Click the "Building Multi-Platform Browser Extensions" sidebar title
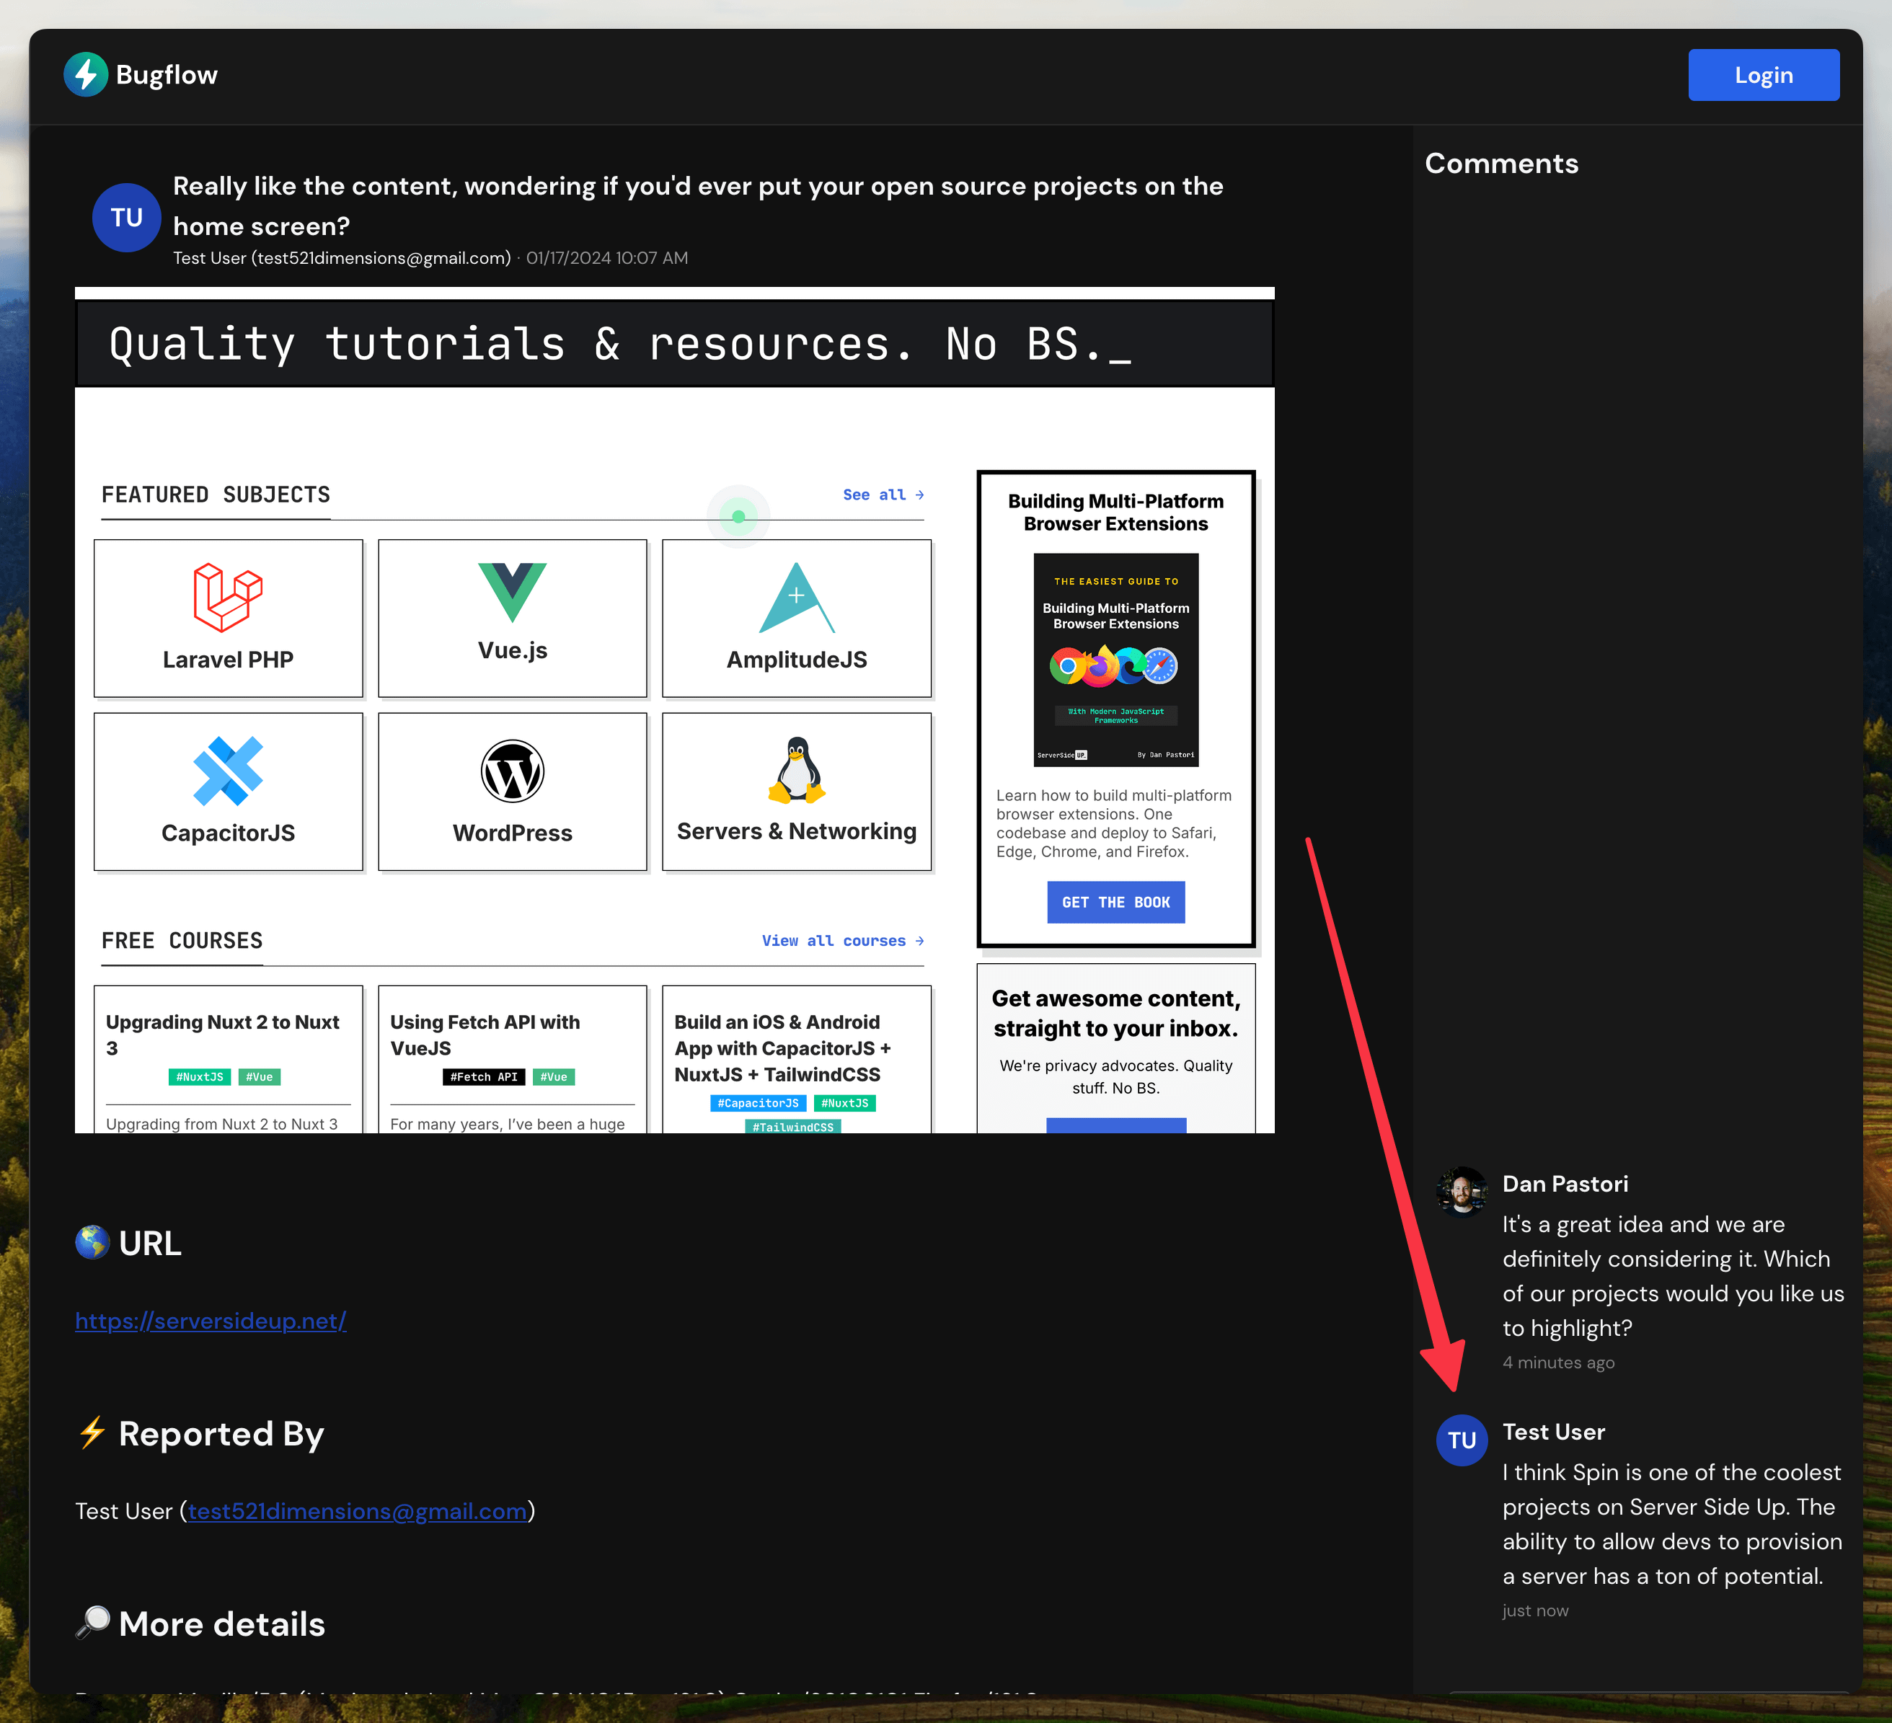This screenshot has height=1723, width=1892. pos(1116,513)
